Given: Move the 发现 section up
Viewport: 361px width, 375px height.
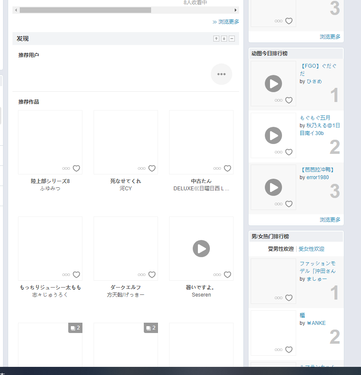Looking at the screenshot, I should click(x=216, y=39).
